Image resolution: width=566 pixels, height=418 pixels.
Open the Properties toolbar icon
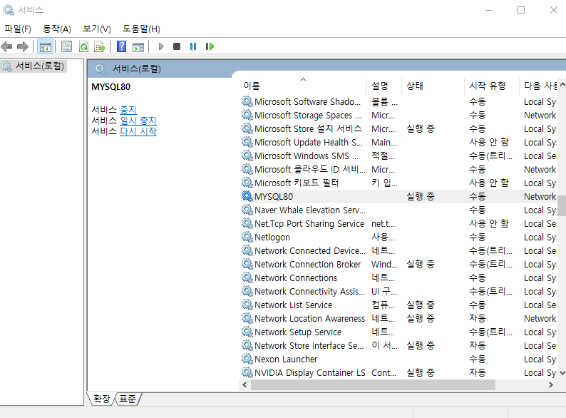point(66,46)
